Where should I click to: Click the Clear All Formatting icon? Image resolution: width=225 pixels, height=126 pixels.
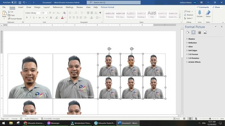tap(64, 13)
